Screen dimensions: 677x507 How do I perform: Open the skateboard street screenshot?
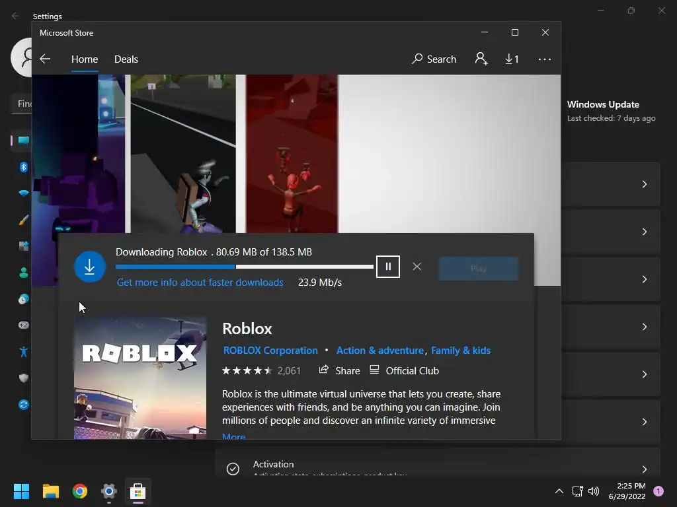(x=183, y=154)
